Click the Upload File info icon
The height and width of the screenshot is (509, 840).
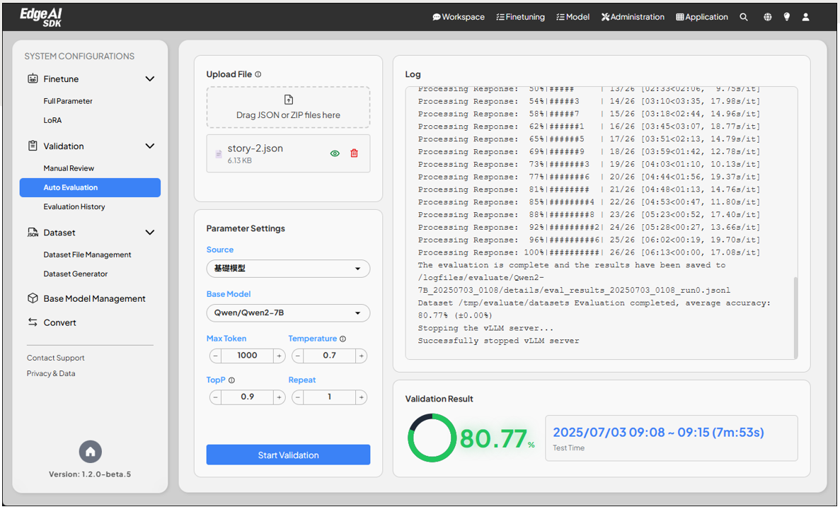pos(258,74)
